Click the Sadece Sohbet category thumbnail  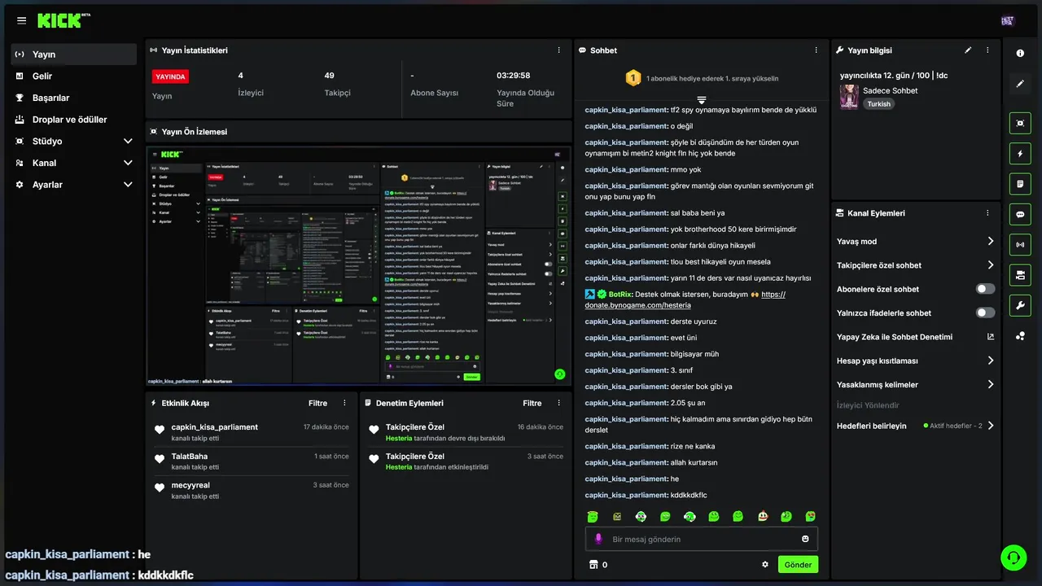(x=849, y=97)
